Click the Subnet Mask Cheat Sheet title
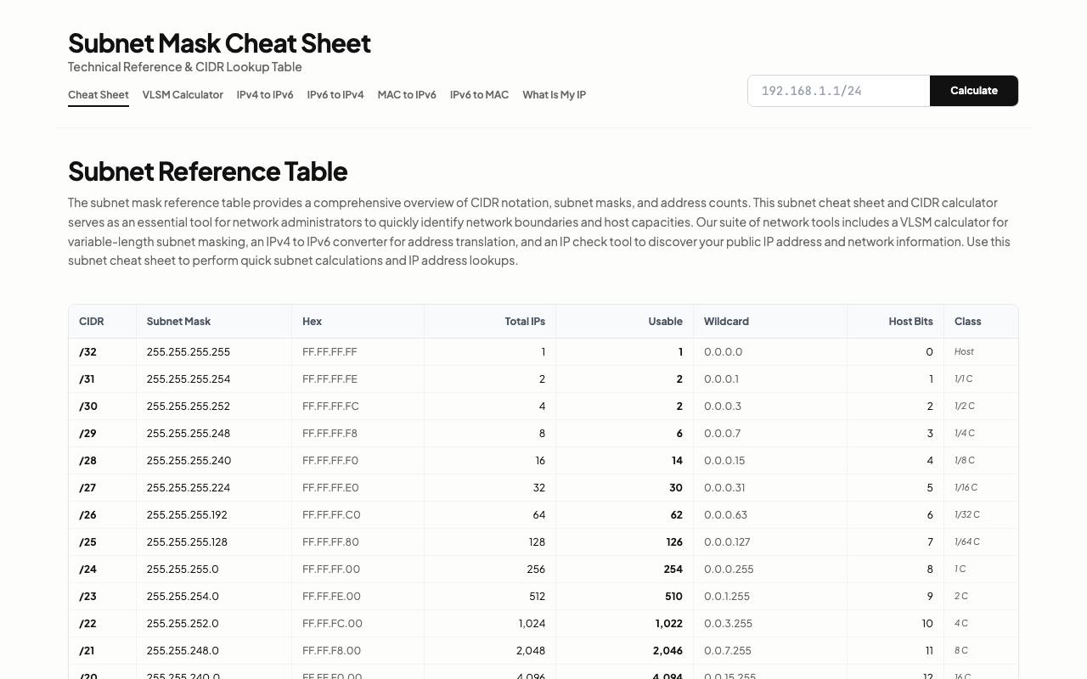The image size is (1087, 679). pyautogui.click(x=219, y=43)
